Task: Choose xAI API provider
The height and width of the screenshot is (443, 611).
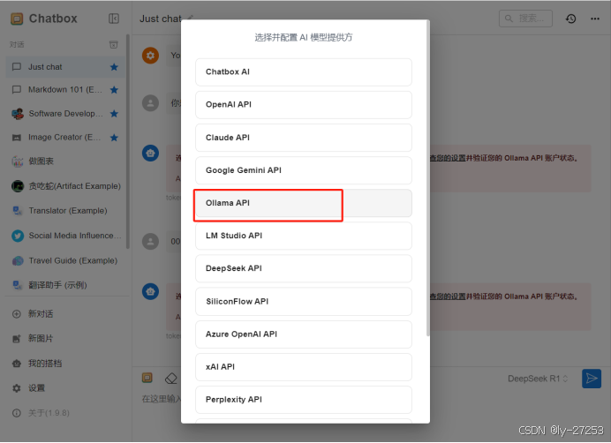Action: click(304, 367)
